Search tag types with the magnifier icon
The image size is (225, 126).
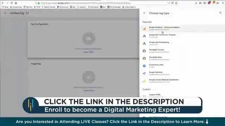(x=220, y=13)
